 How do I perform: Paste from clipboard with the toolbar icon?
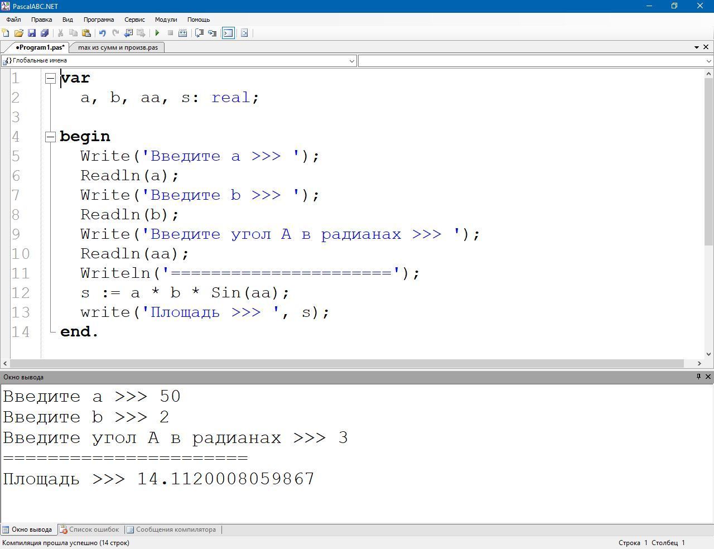(86, 33)
